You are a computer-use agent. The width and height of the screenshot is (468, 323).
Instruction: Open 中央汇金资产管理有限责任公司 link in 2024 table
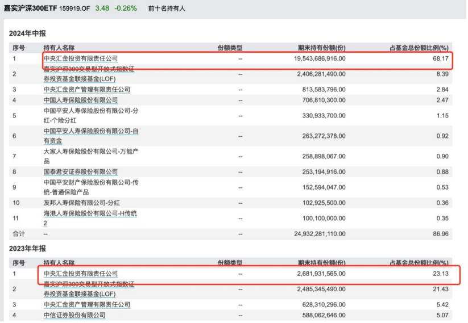pyautogui.click(x=87, y=89)
